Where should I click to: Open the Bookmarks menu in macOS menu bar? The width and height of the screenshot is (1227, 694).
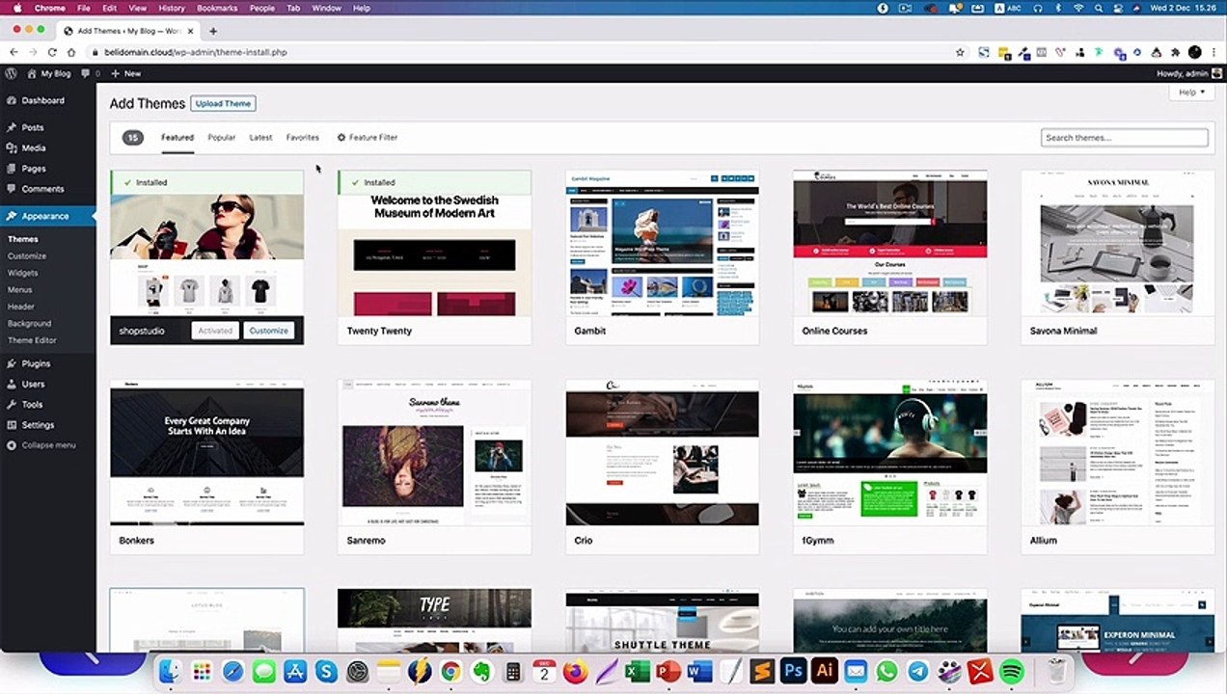coord(217,8)
